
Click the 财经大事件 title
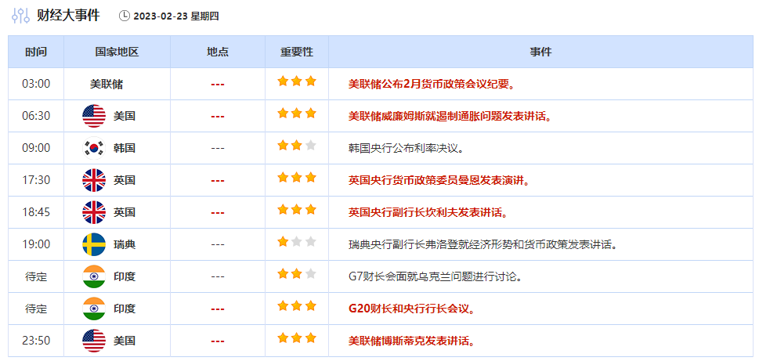click(68, 16)
